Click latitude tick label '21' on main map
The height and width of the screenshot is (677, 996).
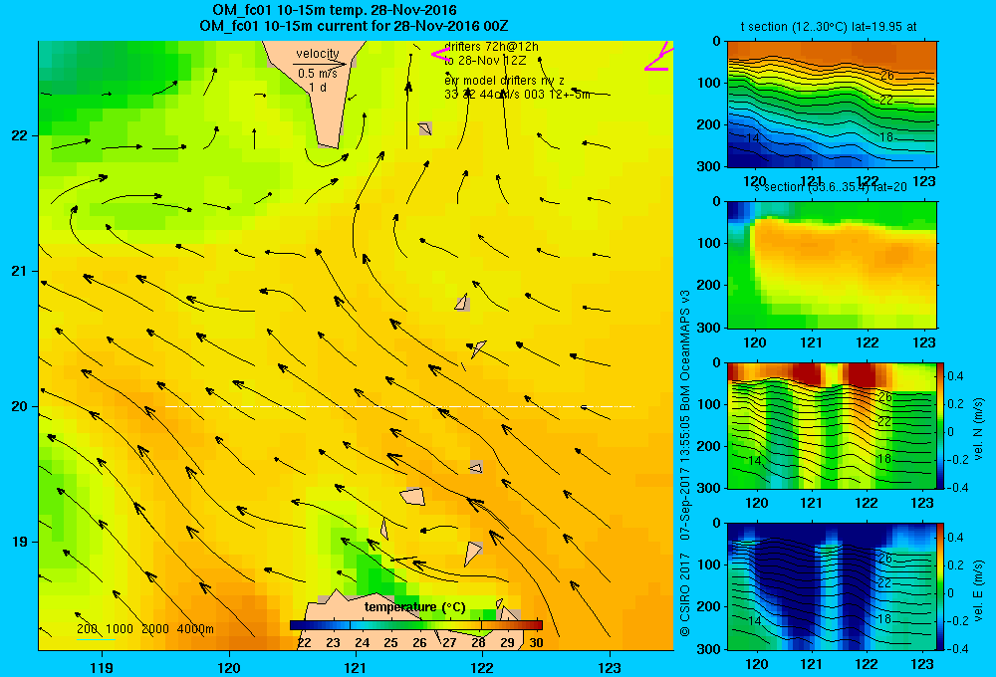(19, 271)
